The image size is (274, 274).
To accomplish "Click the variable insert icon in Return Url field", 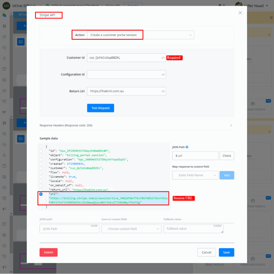I will (x=163, y=91).
